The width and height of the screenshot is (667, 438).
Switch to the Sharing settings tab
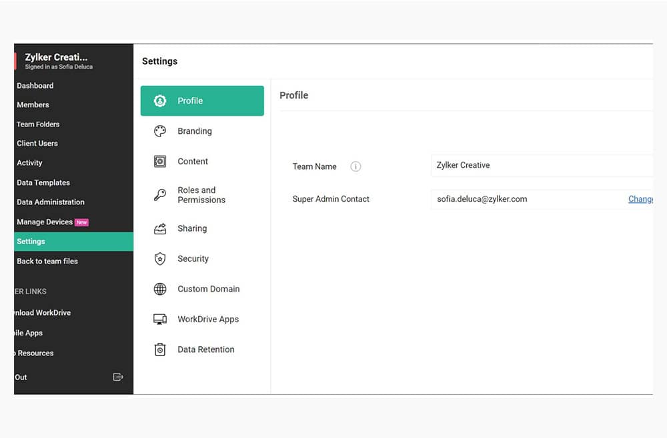pyautogui.click(x=202, y=228)
